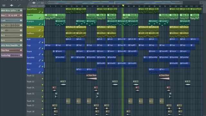Click the note icon on Hihat track
Viewport: 206px width, 116px height.
(x=40, y=66)
